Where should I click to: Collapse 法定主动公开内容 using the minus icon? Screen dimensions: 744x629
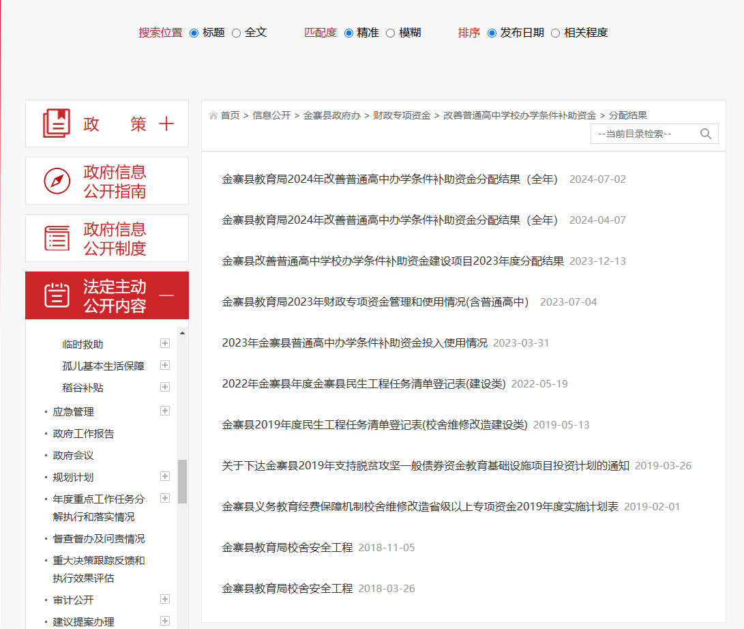166,295
